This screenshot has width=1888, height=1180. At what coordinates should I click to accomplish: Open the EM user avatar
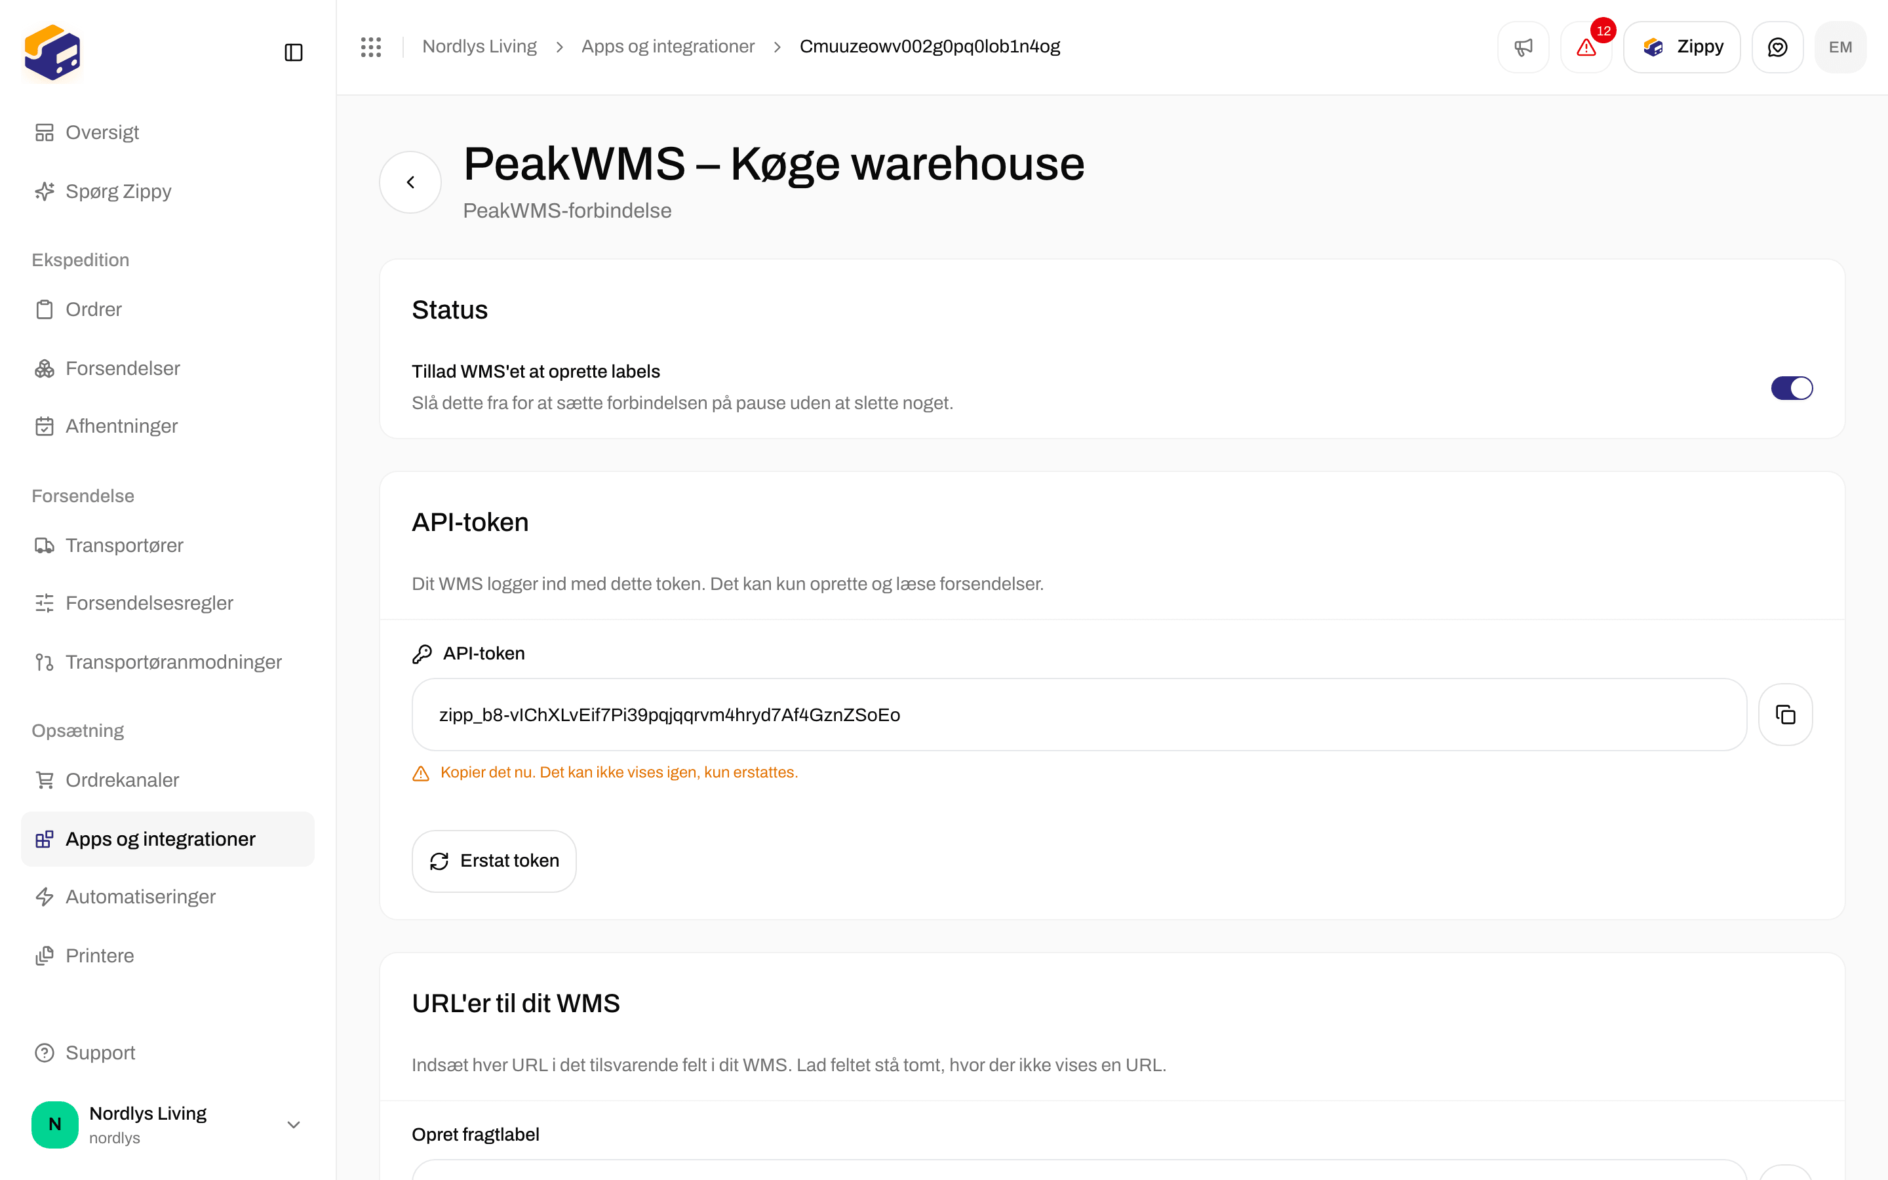1840,47
